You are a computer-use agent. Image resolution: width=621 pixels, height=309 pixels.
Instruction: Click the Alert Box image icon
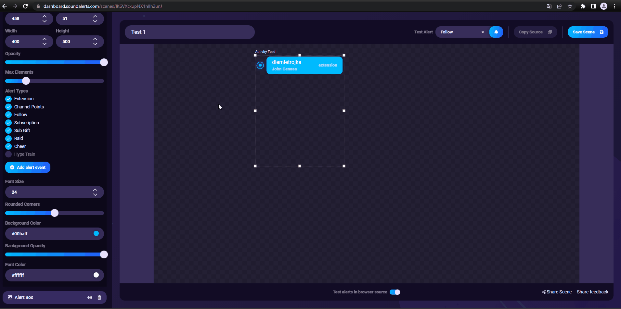(x=10, y=297)
